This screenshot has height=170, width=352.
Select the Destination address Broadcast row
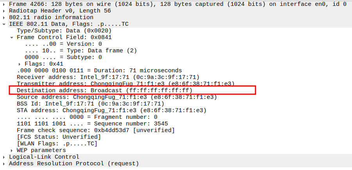click(x=105, y=90)
